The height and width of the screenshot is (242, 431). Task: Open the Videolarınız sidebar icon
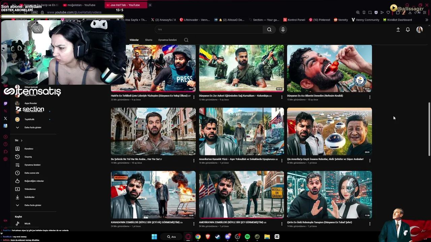click(18, 189)
